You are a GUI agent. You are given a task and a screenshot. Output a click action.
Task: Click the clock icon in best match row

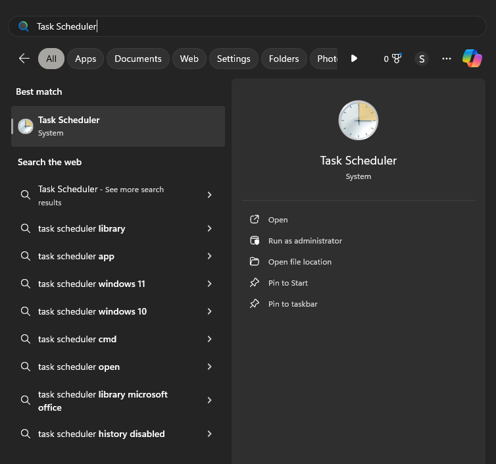click(26, 126)
